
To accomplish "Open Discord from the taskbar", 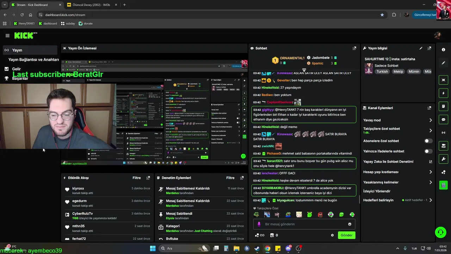I will [288, 248].
